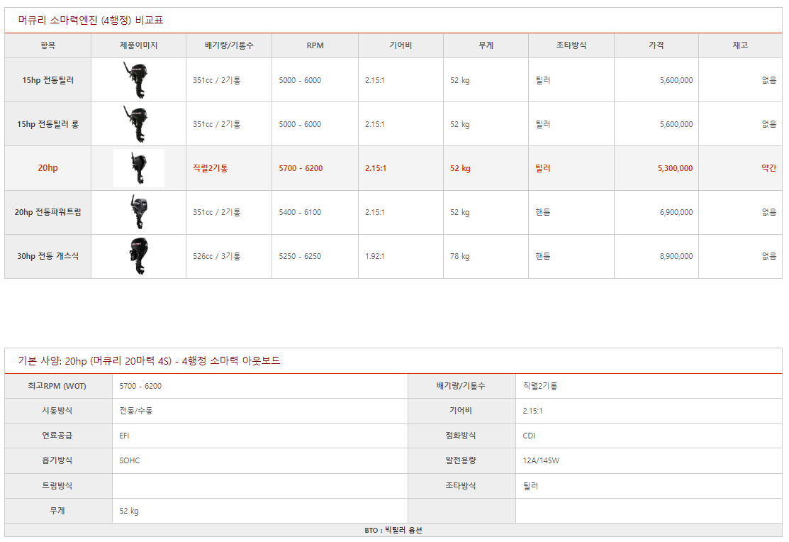789x542 pixels.
Task: Click the 기본 사양: 20hp section title
Action: tap(149, 360)
